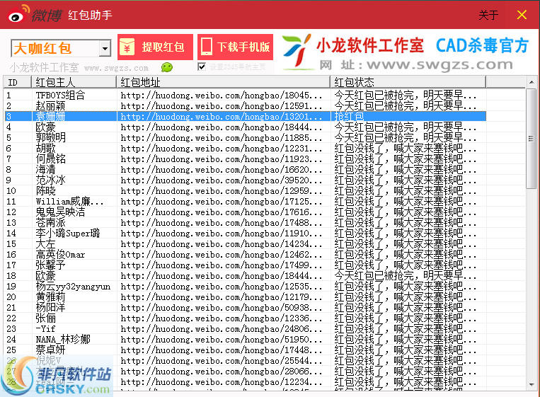Open the CAD杀毒官方 banner text
540x397 pixels.
click(482, 45)
